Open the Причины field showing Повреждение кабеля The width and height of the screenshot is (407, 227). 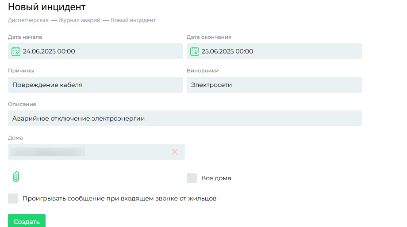click(96, 85)
